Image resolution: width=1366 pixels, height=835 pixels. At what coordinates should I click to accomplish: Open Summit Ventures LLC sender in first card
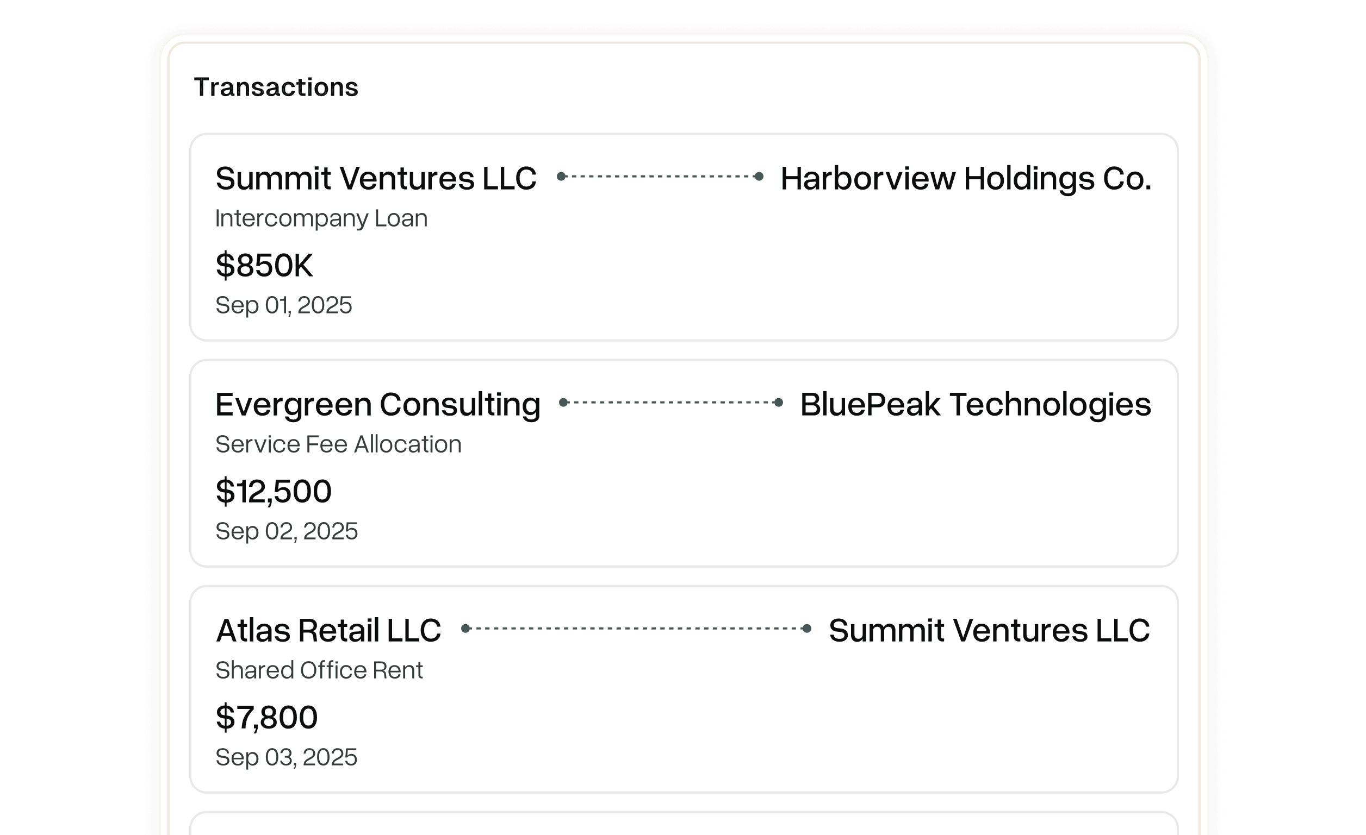click(x=376, y=178)
